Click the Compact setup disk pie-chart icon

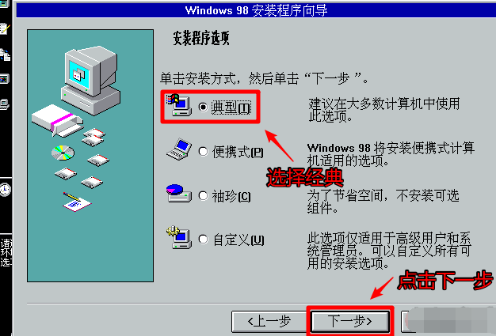[179, 194]
